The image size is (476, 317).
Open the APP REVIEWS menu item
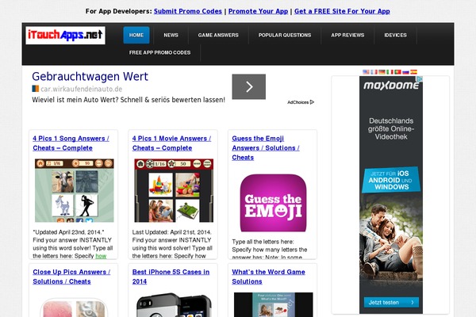[x=347, y=35]
